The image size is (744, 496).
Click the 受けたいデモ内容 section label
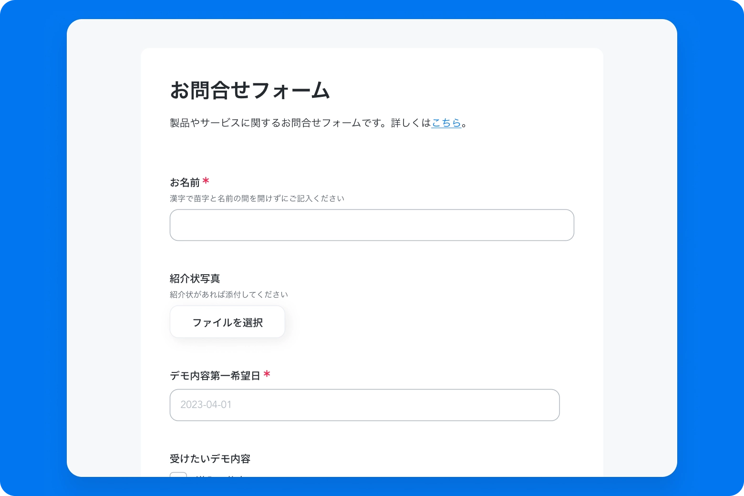point(210,459)
